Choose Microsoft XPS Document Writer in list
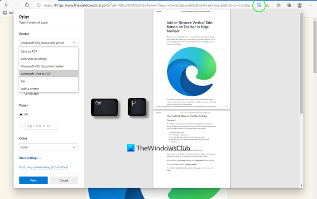This screenshot has width=317, height=199. tap(48, 66)
